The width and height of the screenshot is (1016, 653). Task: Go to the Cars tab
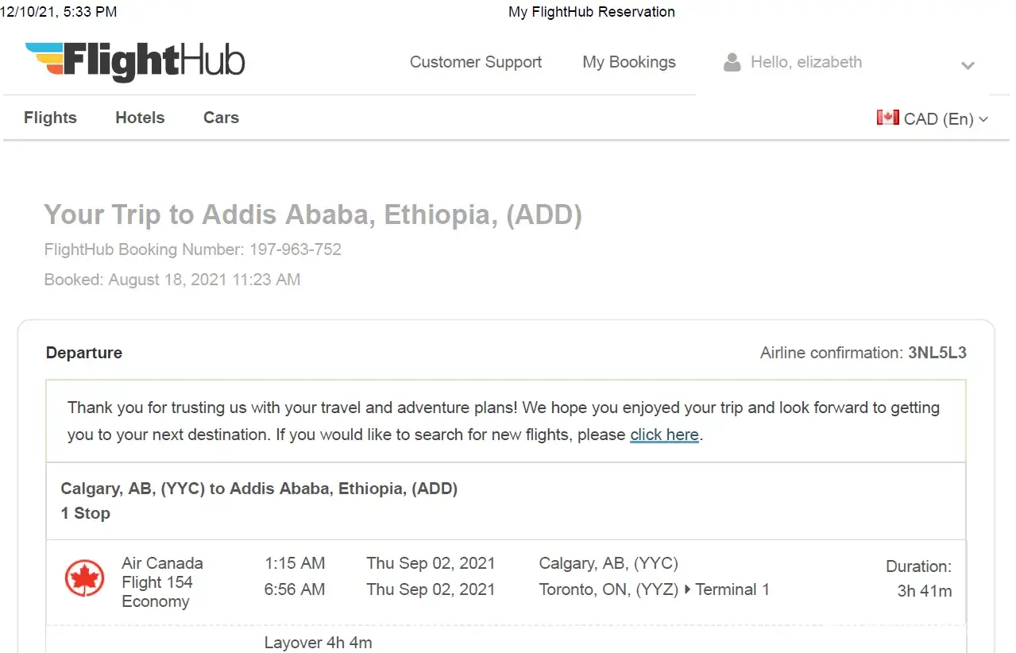click(x=221, y=118)
